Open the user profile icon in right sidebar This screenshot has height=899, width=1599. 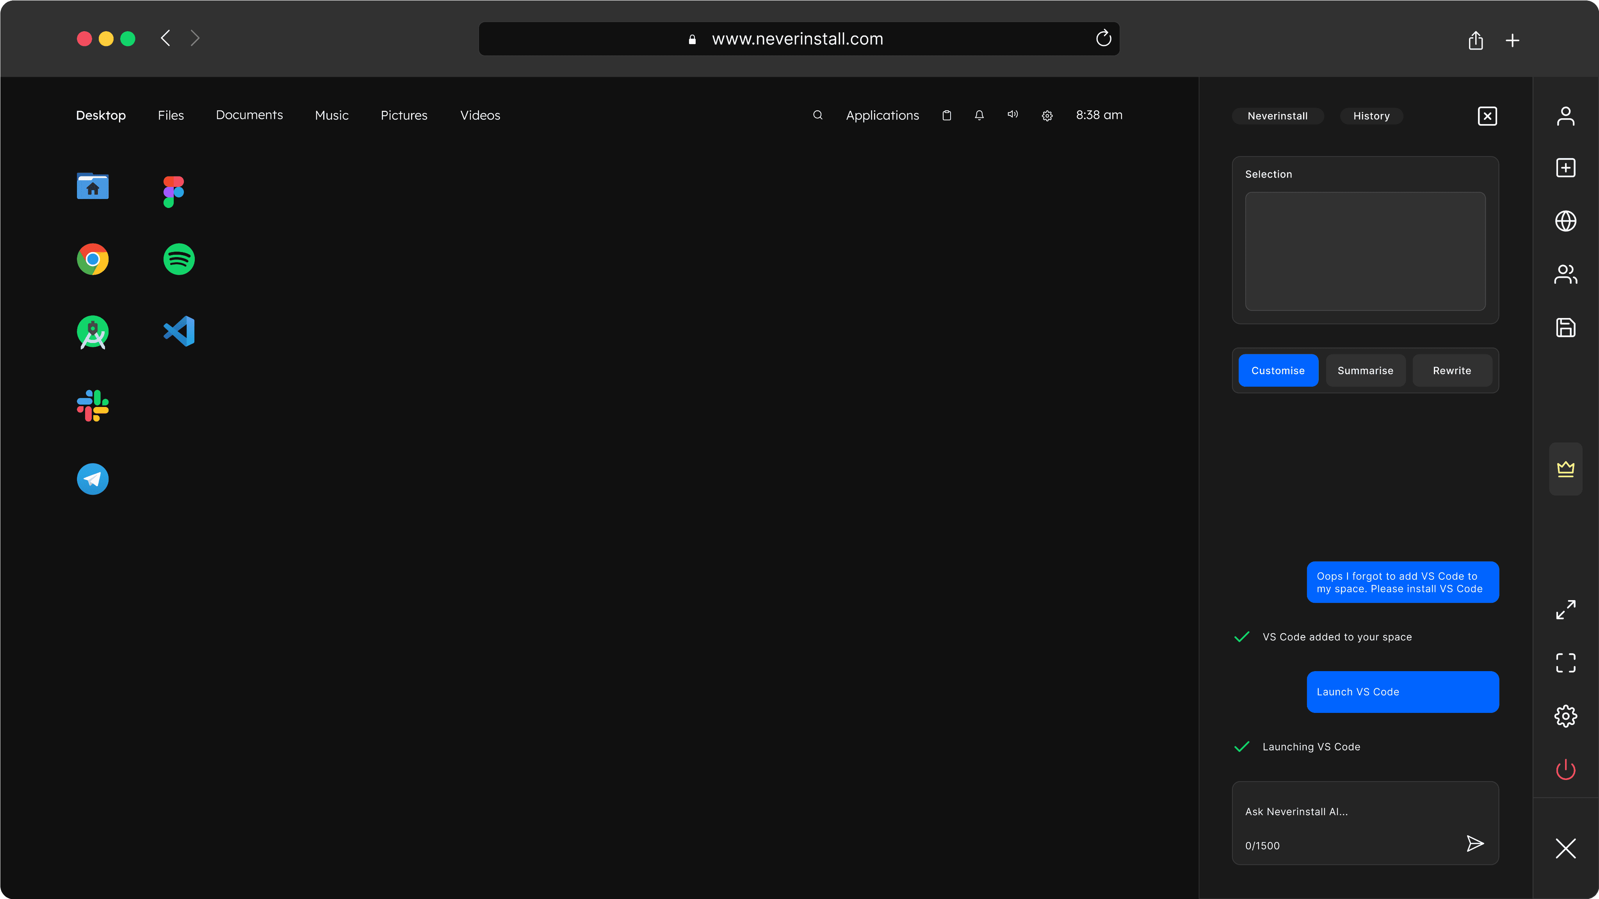pos(1565,116)
